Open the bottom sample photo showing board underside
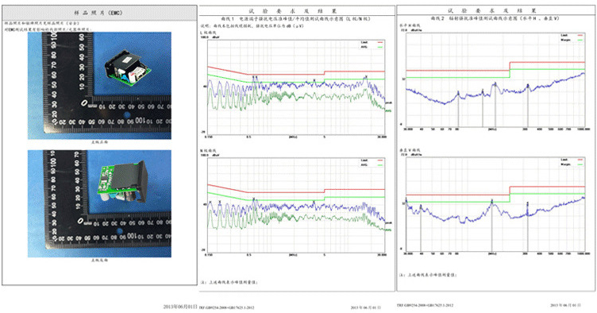597x313 pixels. point(99,203)
